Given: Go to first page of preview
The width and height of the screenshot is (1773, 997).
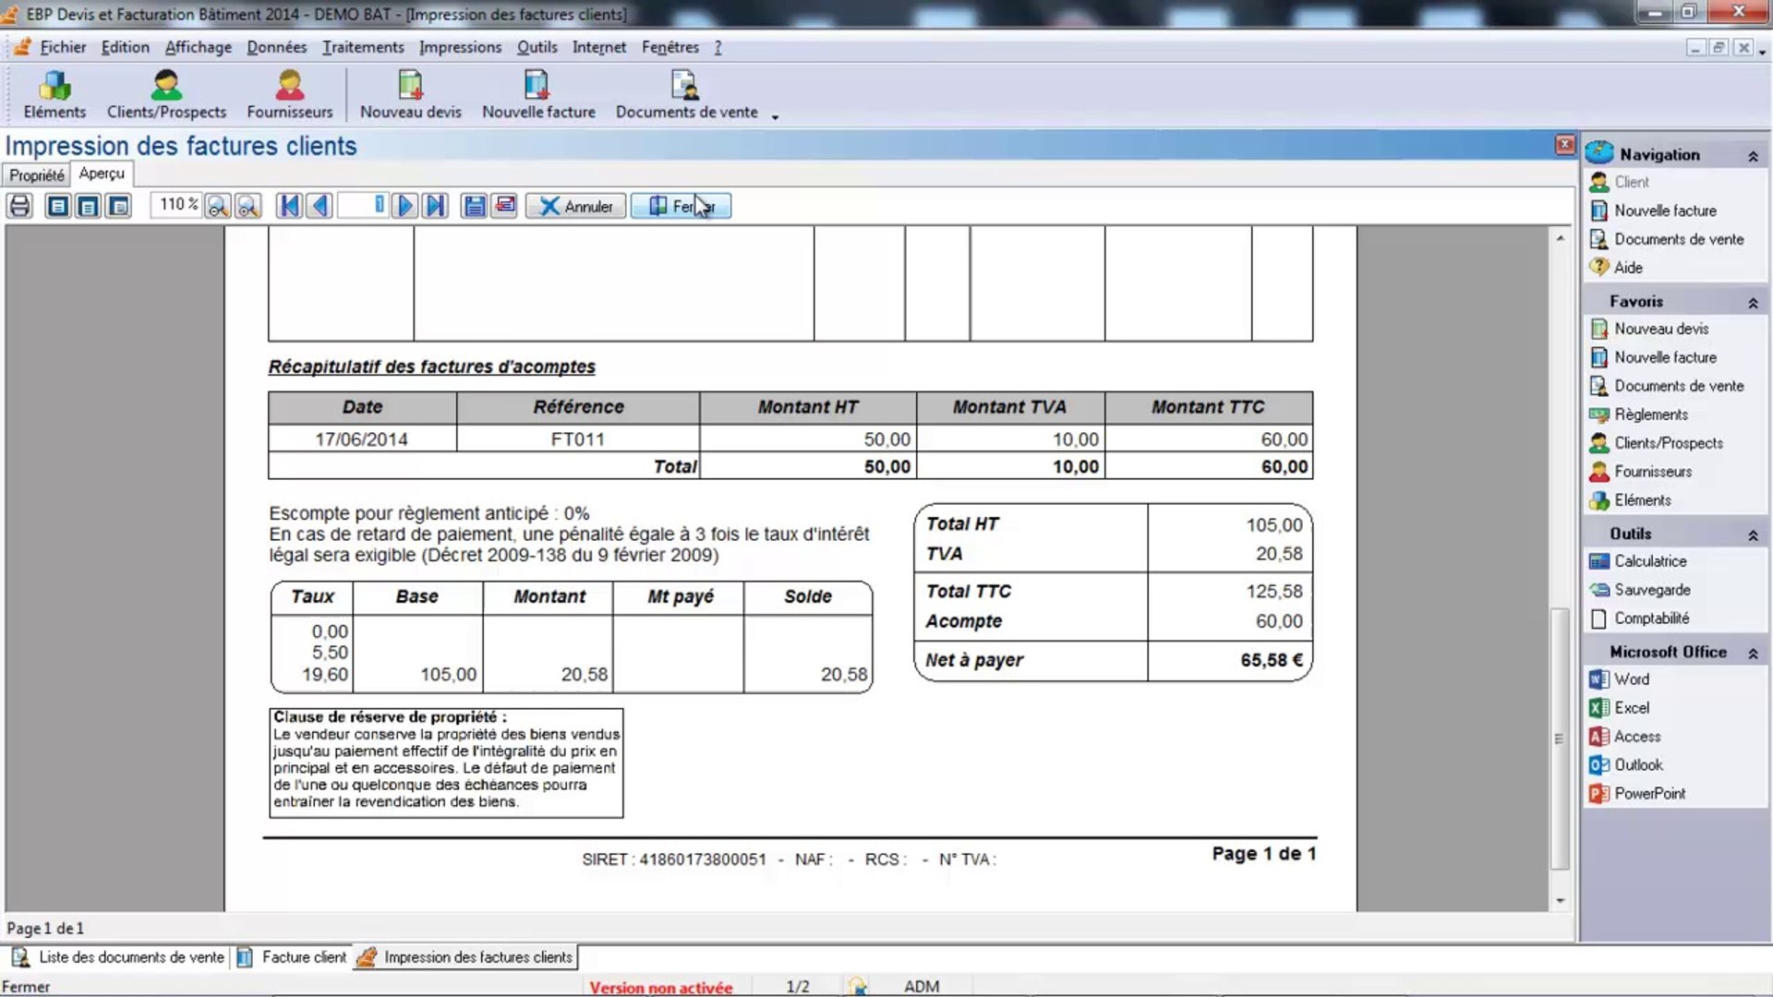Looking at the screenshot, I should tap(289, 206).
